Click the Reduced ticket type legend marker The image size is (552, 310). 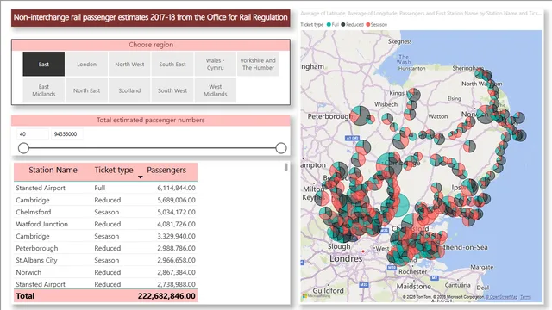click(343, 25)
